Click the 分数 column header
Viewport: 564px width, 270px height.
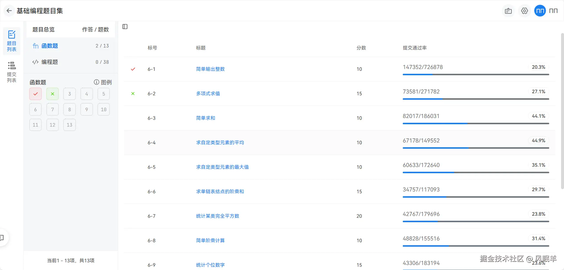coord(361,48)
